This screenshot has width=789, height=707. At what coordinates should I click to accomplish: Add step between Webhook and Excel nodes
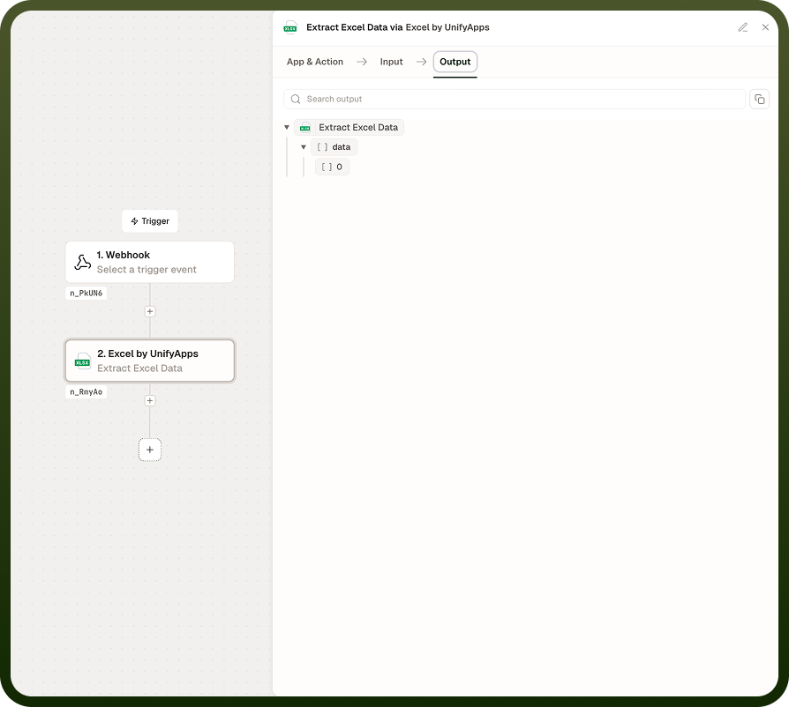(150, 311)
